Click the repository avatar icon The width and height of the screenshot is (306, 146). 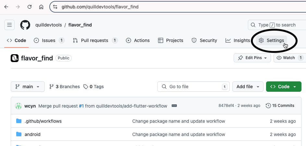[x=15, y=58]
